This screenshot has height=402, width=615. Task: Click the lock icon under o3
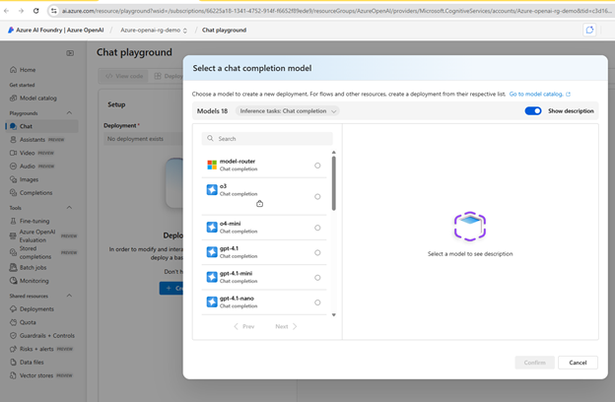(259, 204)
